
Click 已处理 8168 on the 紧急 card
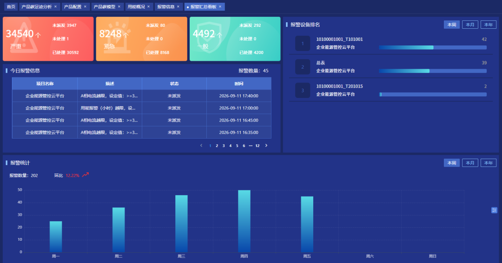tap(157, 52)
